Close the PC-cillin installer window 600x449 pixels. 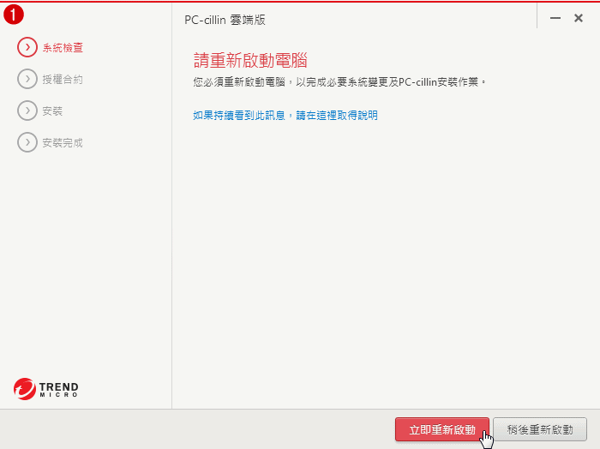(x=579, y=18)
